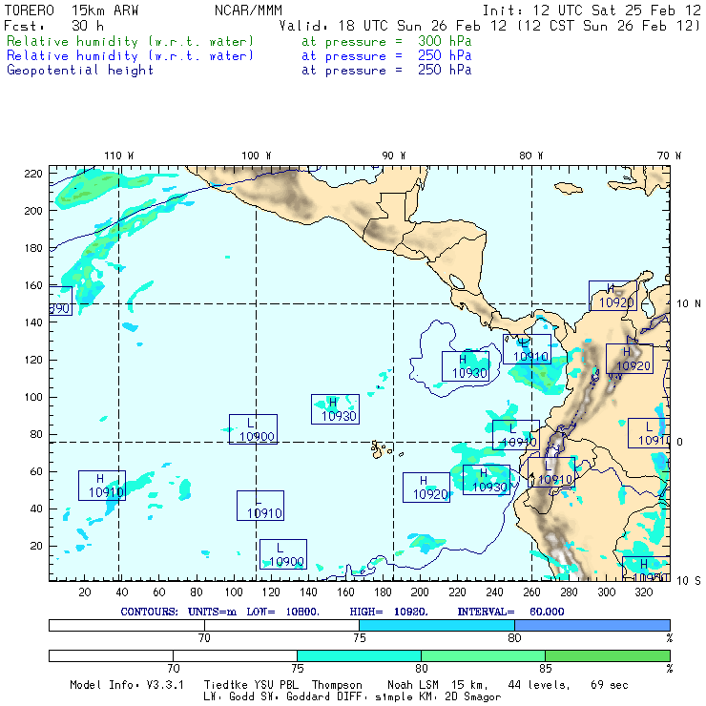Click the 'TORERO 15km ARW' title text
This screenshot has width=706, height=706.
(72, 10)
